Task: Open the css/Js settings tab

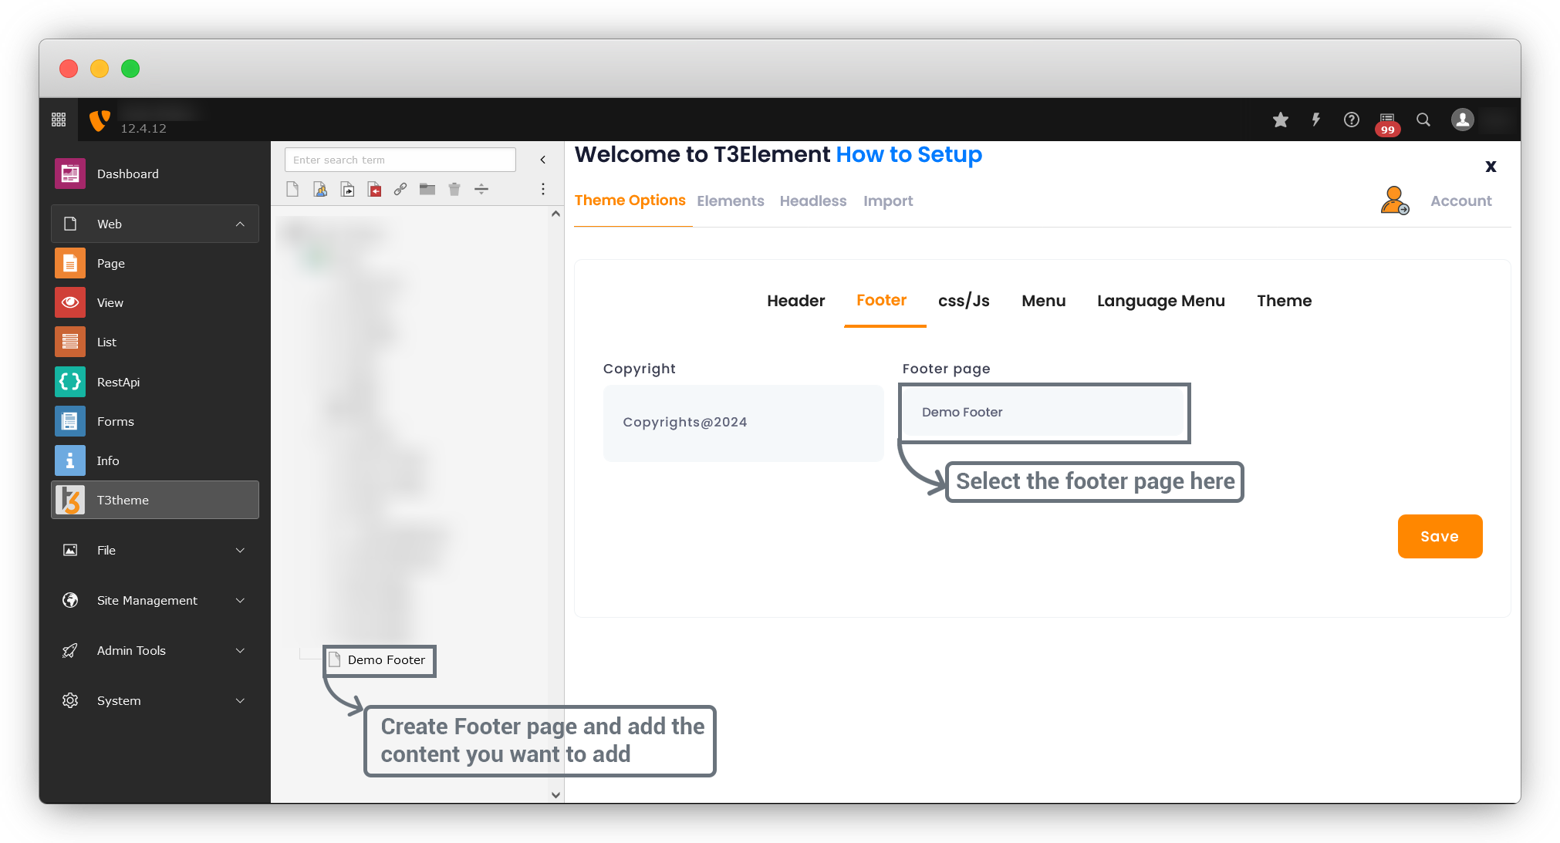Action: [964, 301]
